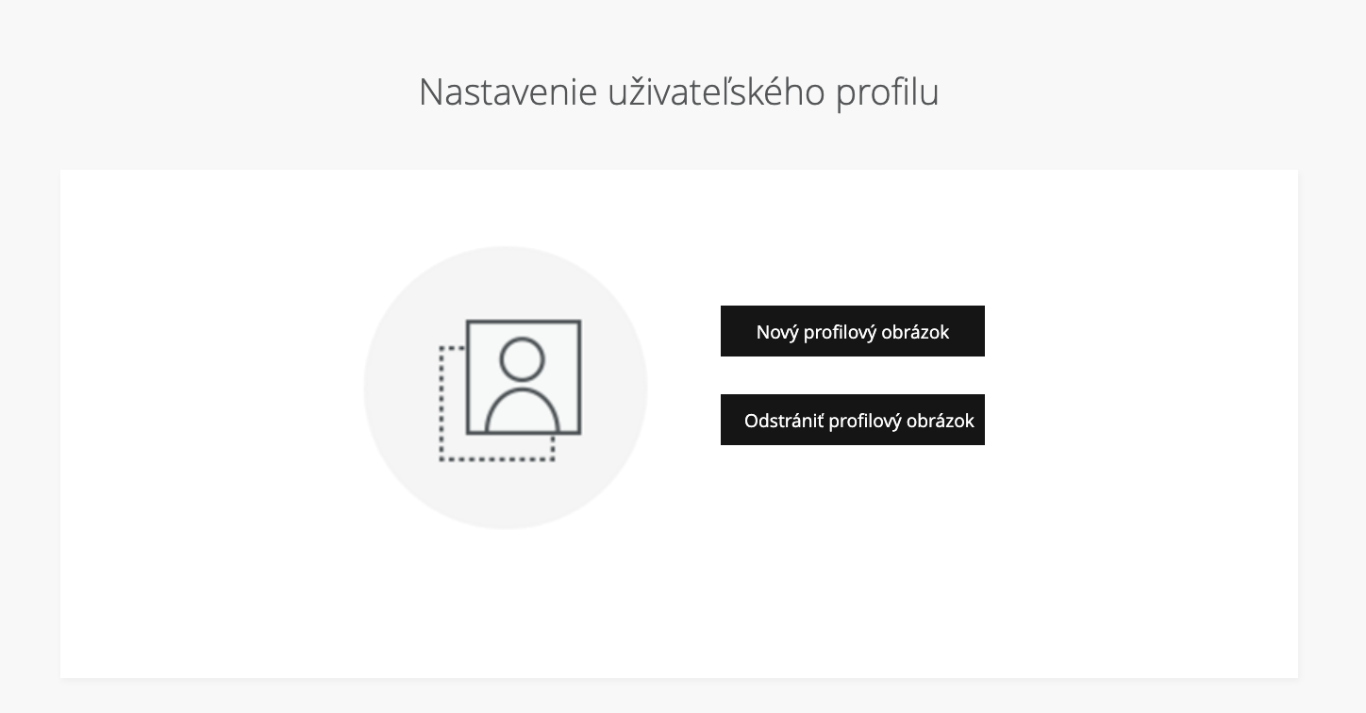The width and height of the screenshot is (1366, 713).
Task: Click the head circle of portrait icon
Action: [x=523, y=358]
